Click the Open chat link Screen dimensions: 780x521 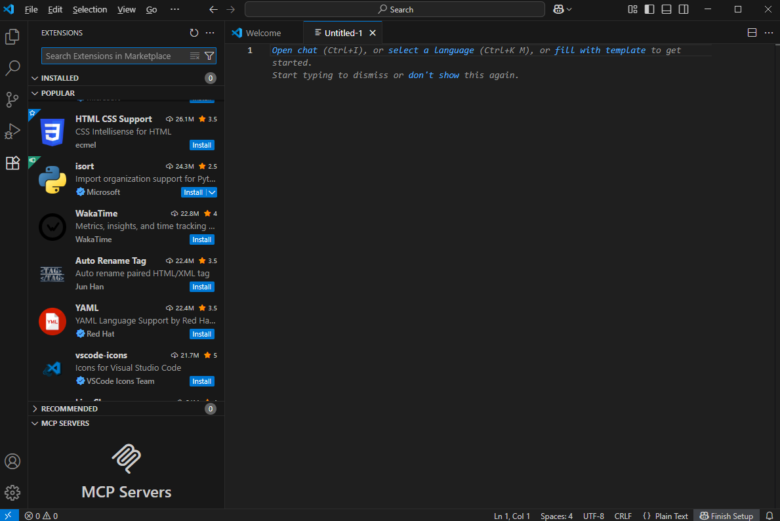(295, 51)
